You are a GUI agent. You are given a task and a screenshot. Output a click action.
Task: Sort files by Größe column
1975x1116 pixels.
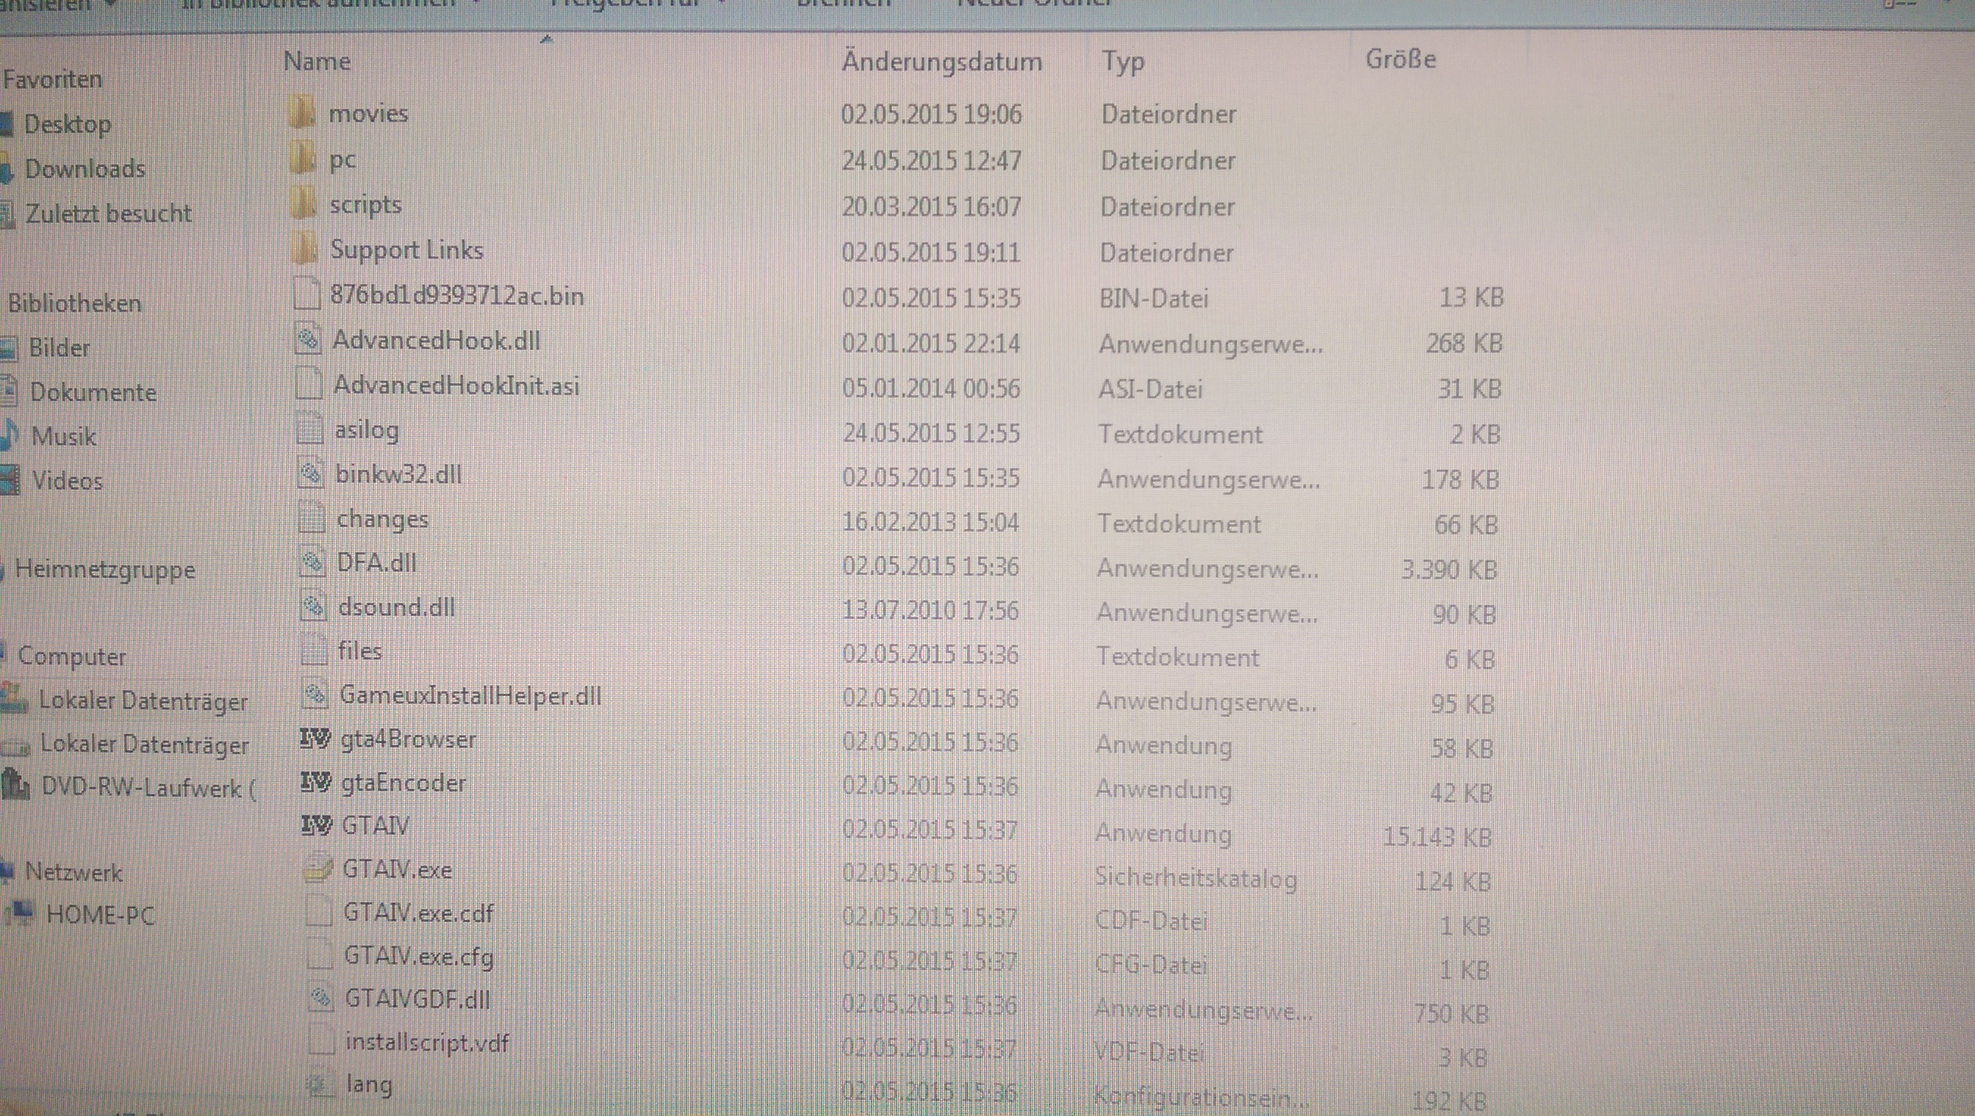[1400, 59]
